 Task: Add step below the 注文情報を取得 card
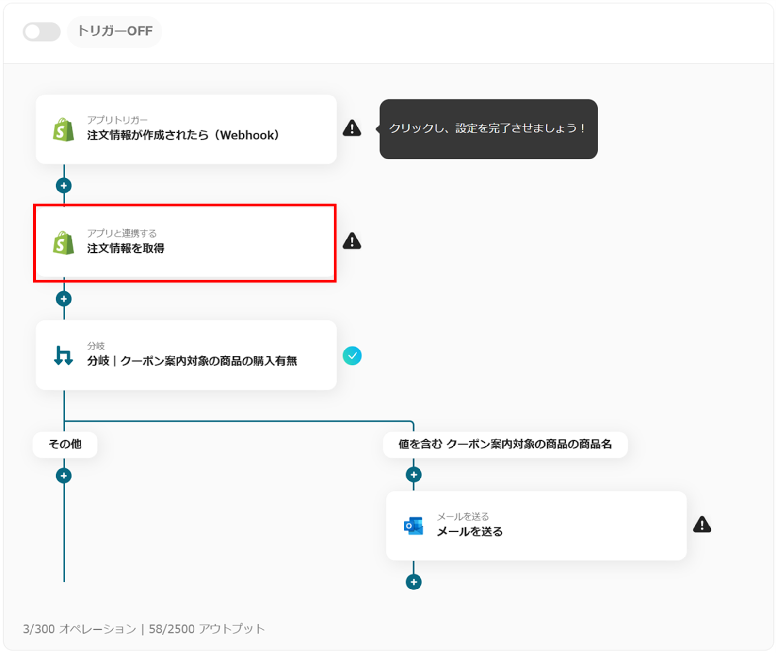coord(64,299)
